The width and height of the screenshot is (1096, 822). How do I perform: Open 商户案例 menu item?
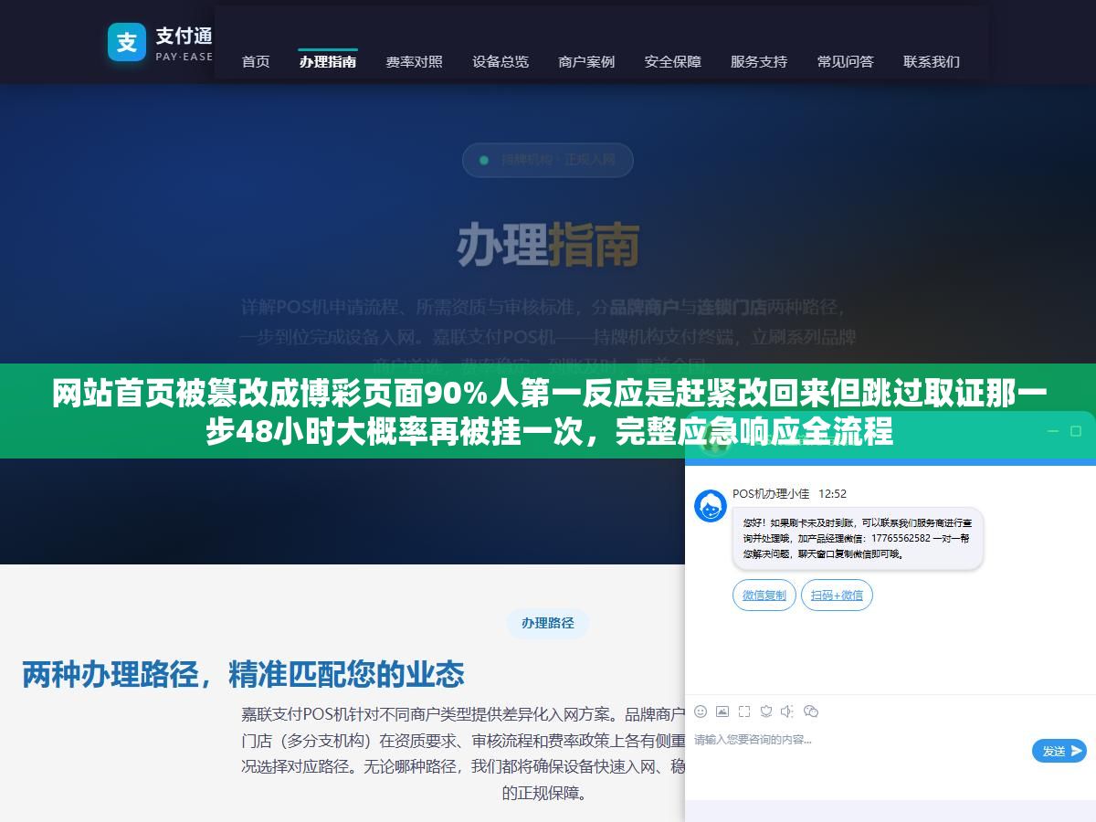[586, 61]
